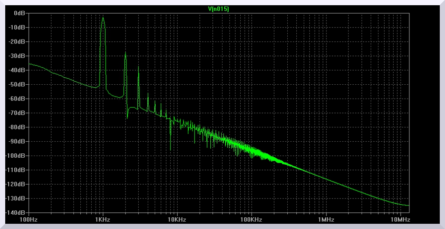This screenshot has height=229, width=445.
Task: Click the deep notch dip just below 10KHz
Action: click(170, 150)
